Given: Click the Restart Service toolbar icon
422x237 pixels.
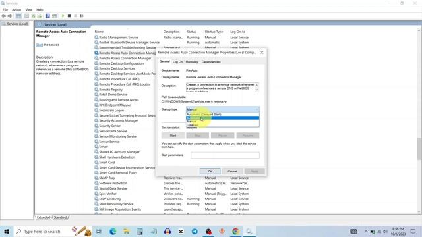Looking at the screenshot, I should [82, 16].
